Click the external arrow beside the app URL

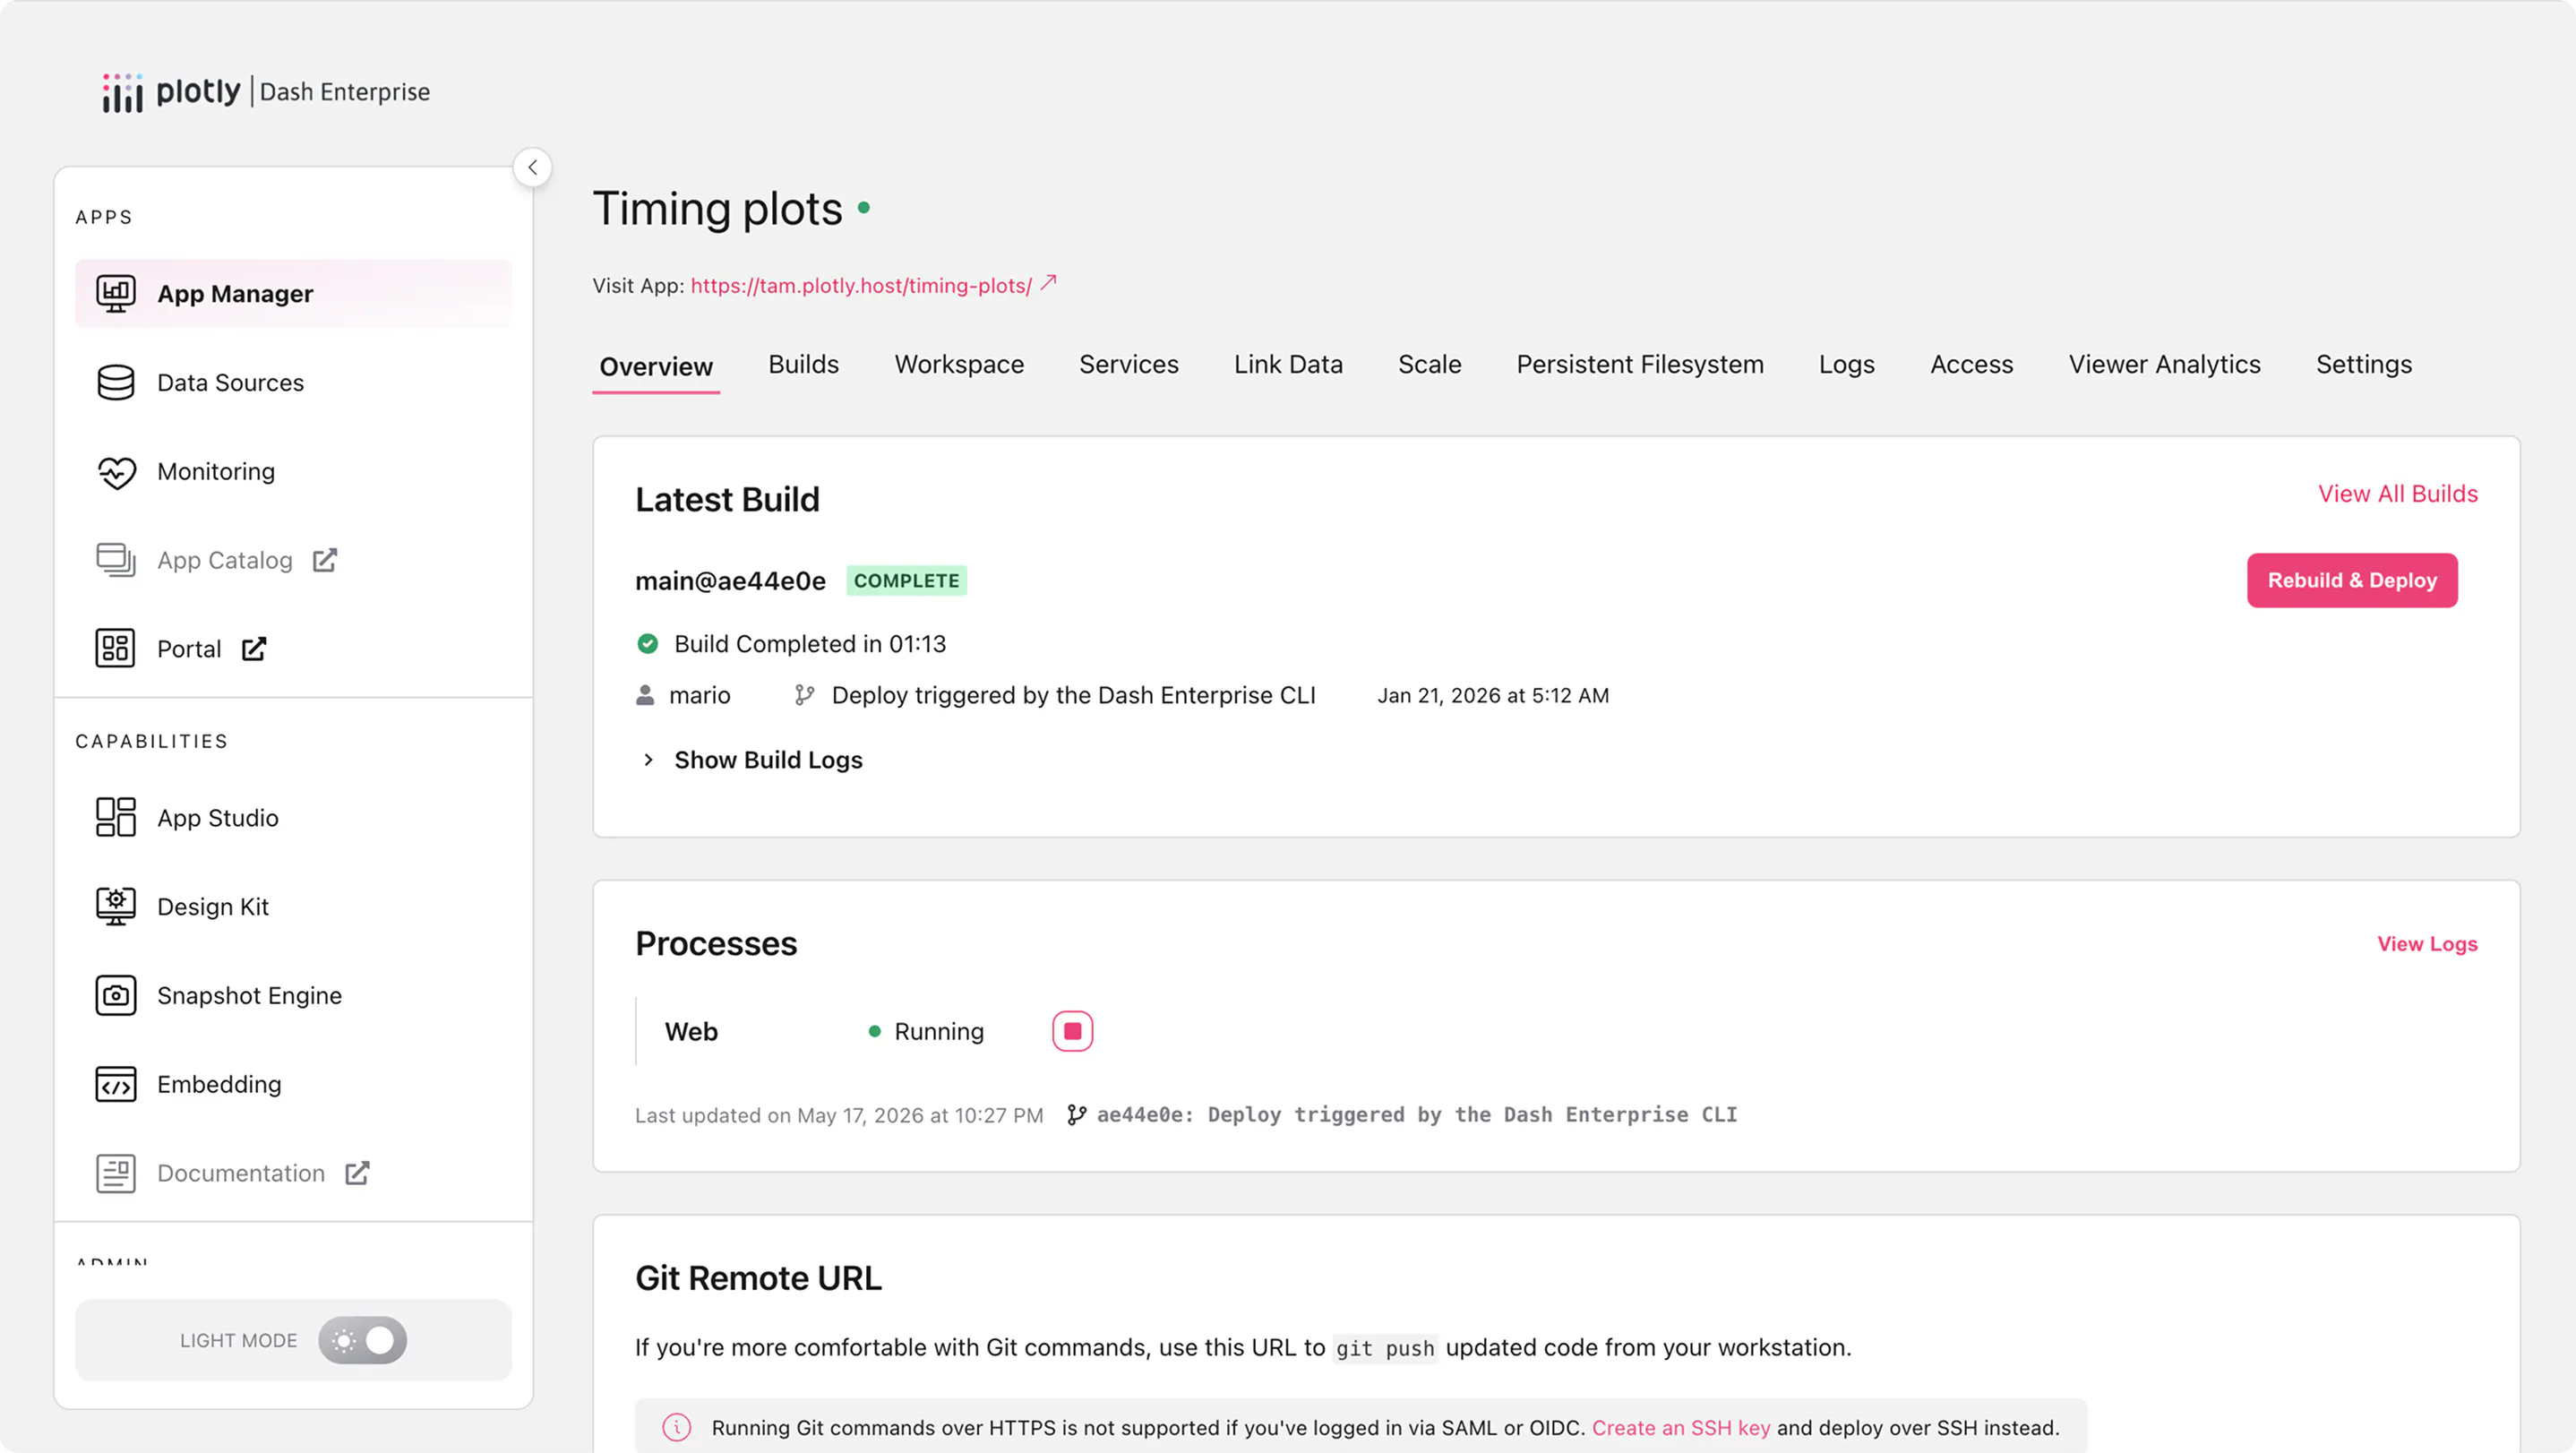[1048, 283]
